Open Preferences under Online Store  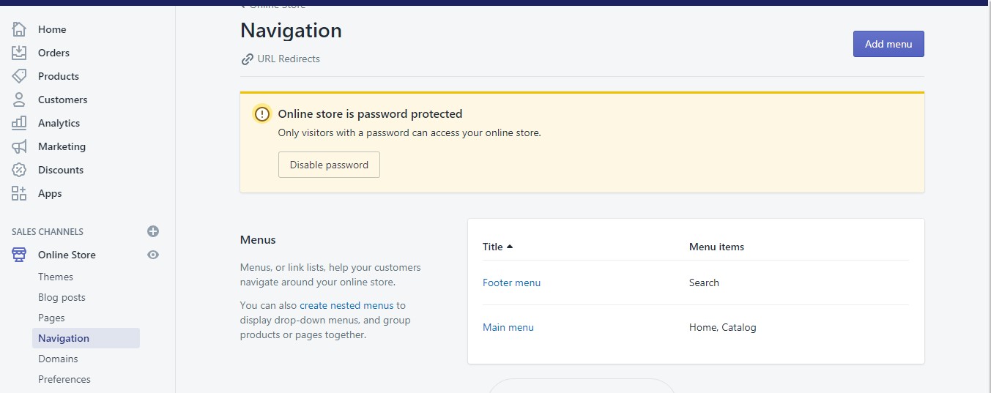point(64,379)
